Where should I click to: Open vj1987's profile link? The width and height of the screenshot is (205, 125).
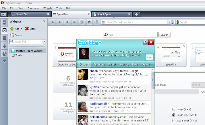pyautogui.click(x=95, y=87)
